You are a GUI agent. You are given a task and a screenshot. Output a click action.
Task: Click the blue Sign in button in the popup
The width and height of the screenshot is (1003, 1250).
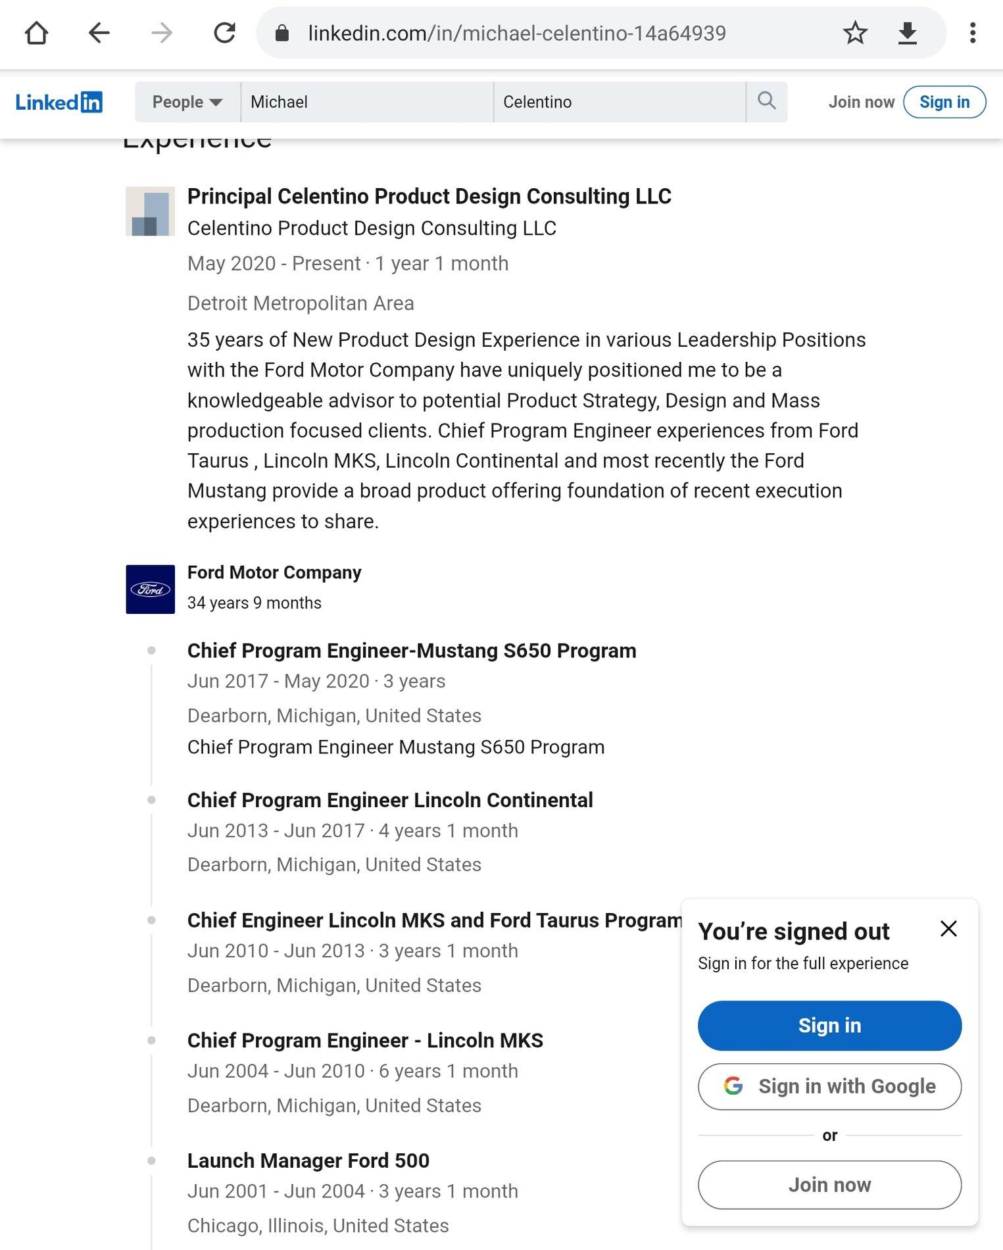tap(829, 1025)
